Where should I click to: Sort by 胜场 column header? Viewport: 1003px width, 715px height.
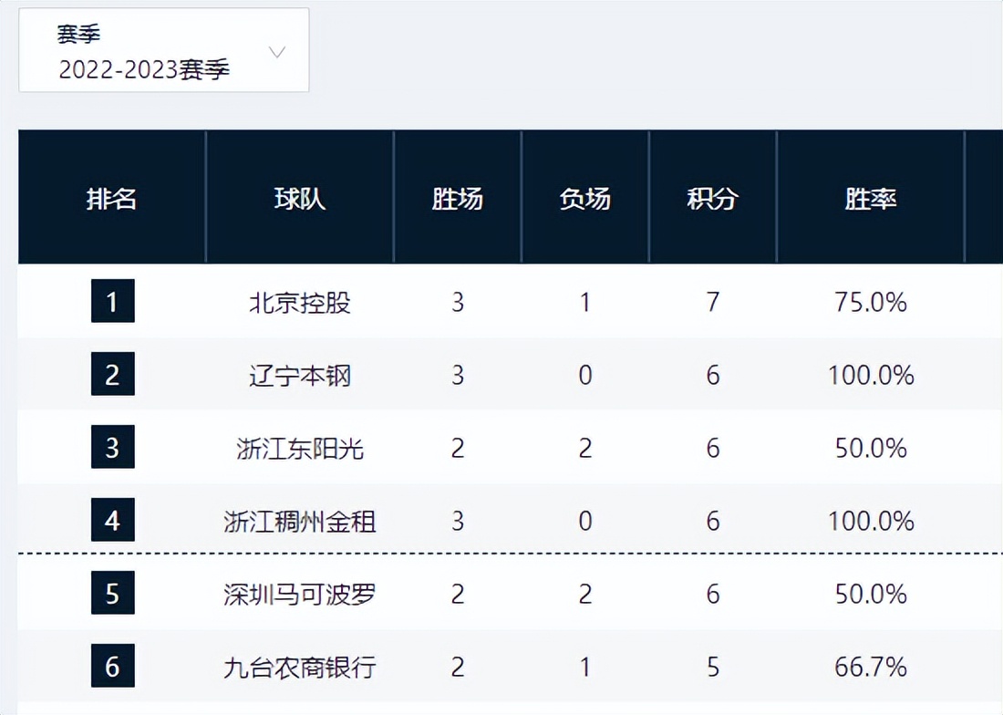click(458, 198)
